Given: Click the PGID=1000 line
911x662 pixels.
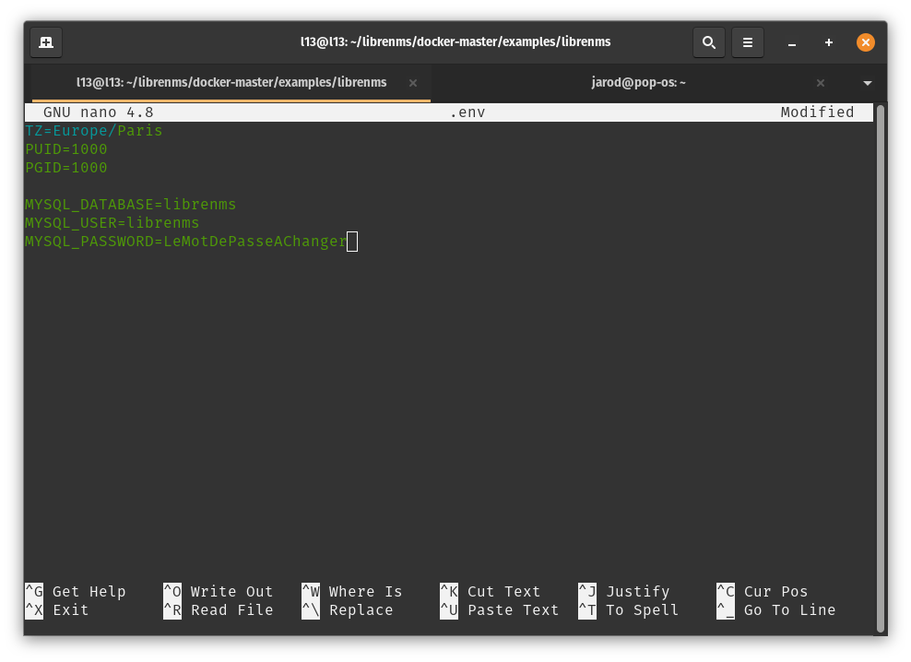Looking at the screenshot, I should [66, 168].
